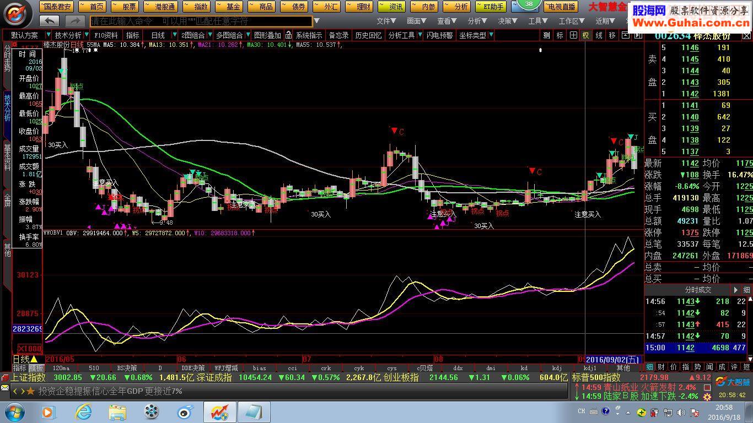Open the 坐标类型 dropdown arrow
Image resolution: width=753 pixels, height=423 pixels.
[x=491, y=35]
